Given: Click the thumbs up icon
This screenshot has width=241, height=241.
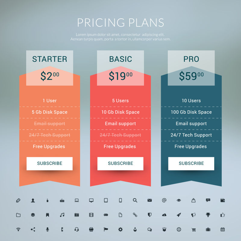Looking at the screenshot, I should pyautogui.click(x=223, y=215).
